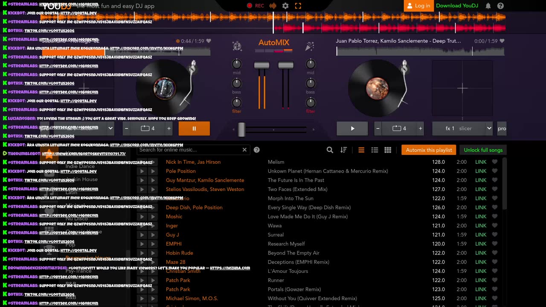546x307 pixels.
Task: Click Automix this playlist
Action: (429, 150)
